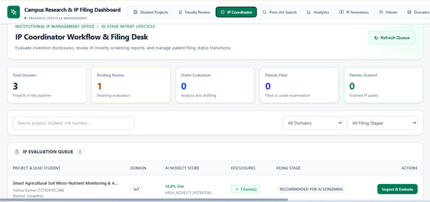Select the IP Coordinator tab
430x202 pixels.
tap(236, 12)
